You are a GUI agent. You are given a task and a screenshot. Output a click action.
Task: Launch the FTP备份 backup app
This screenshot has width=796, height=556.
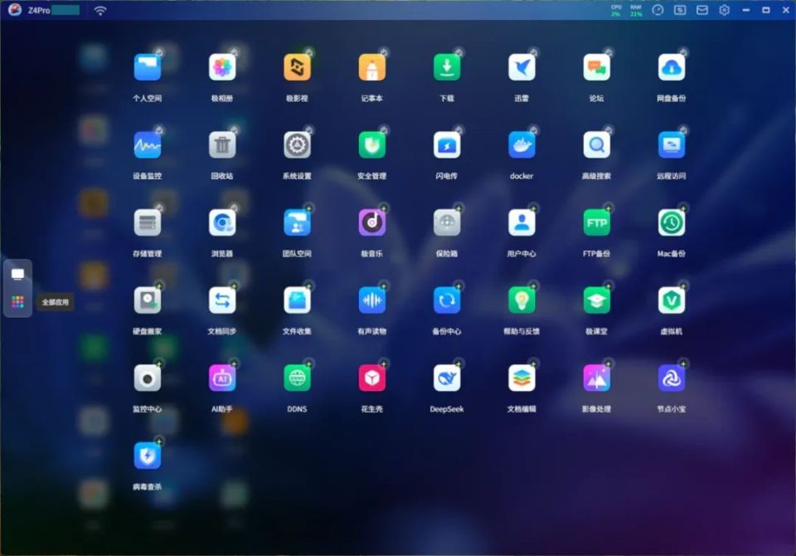[x=596, y=223]
